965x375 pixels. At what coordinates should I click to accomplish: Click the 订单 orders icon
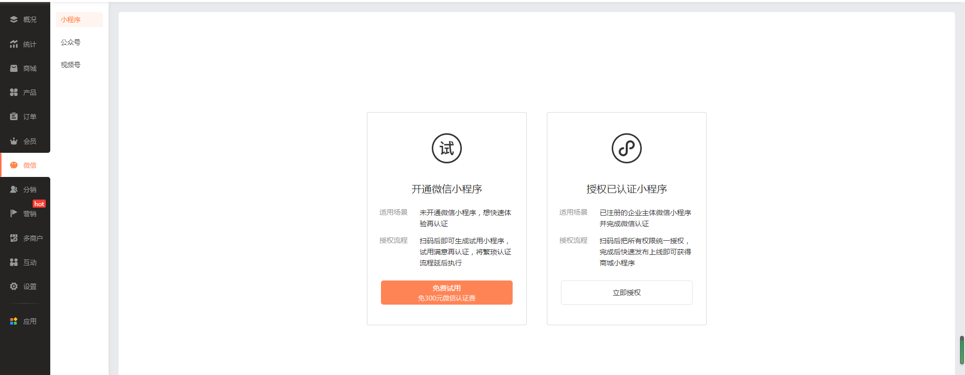click(14, 117)
